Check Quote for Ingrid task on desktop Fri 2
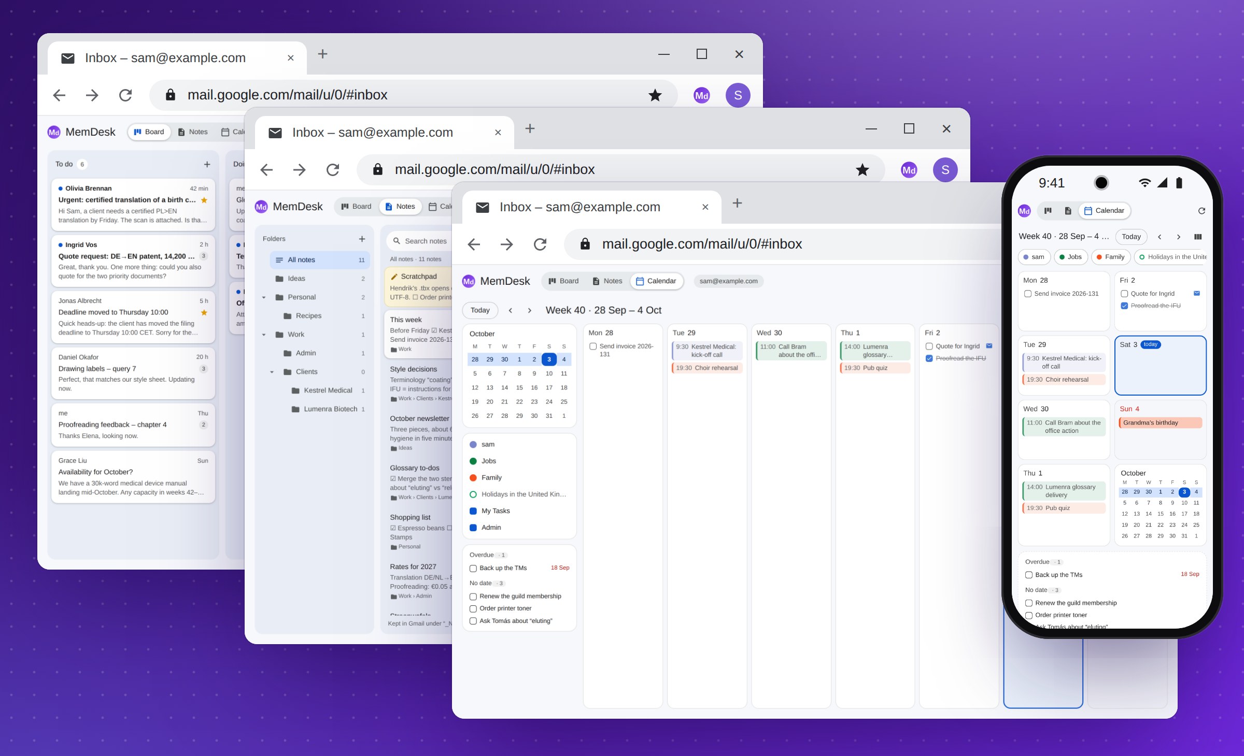This screenshot has height=756, width=1244. tap(929, 346)
